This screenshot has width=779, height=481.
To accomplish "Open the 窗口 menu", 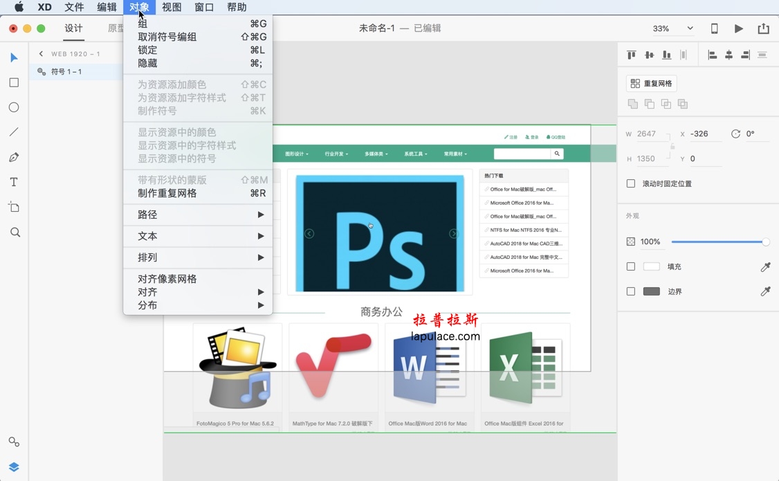I will [x=204, y=7].
